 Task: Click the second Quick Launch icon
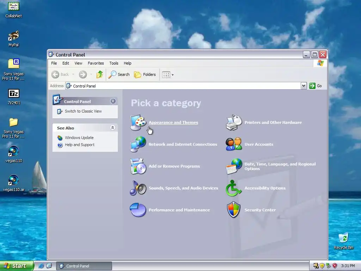tap(49, 266)
